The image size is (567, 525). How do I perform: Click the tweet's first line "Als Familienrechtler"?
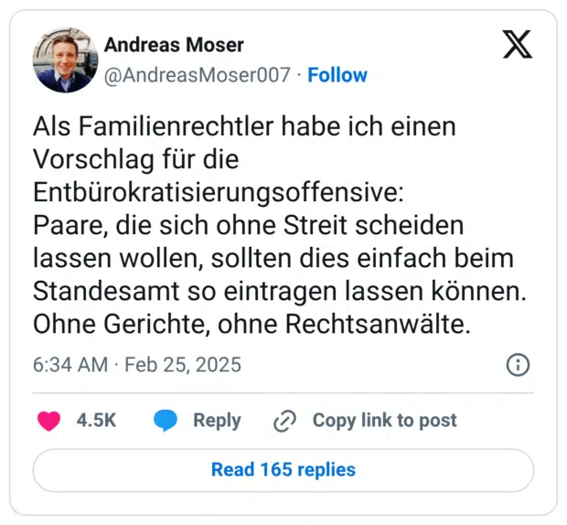(119, 123)
